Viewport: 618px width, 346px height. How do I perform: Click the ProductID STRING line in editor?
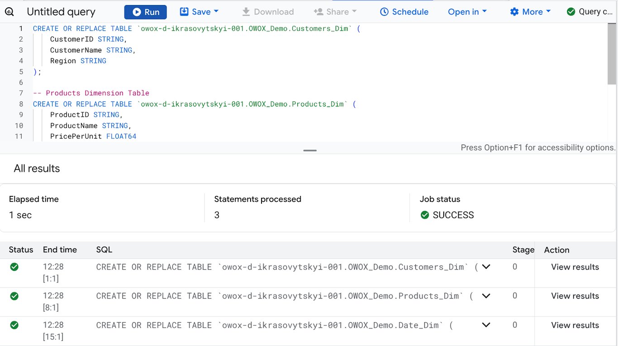[x=86, y=115]
